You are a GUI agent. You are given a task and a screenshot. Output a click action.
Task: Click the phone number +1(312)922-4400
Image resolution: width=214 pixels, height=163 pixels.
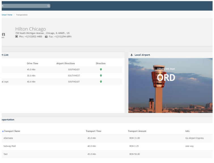tap(33, 37)
